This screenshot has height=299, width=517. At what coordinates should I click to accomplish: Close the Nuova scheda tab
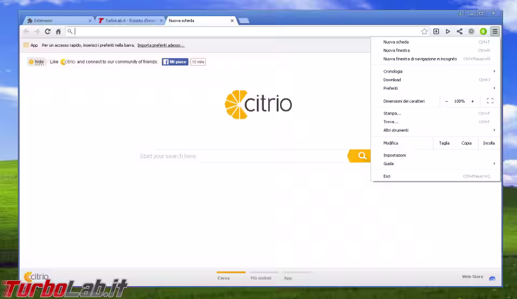point(232,20)
